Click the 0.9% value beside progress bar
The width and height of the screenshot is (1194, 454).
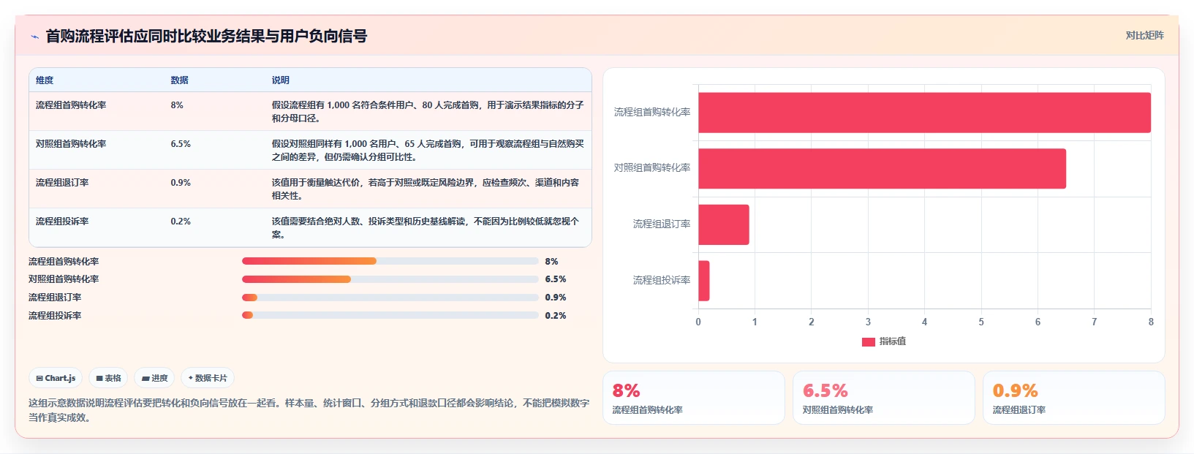click(x=556, y=298)
